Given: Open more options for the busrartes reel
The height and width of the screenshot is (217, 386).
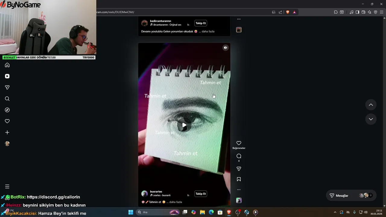Looking at the screenshot, I should 239,190.
